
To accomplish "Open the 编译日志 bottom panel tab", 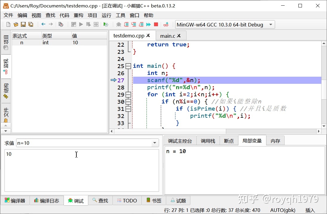I will pos(47,201).
